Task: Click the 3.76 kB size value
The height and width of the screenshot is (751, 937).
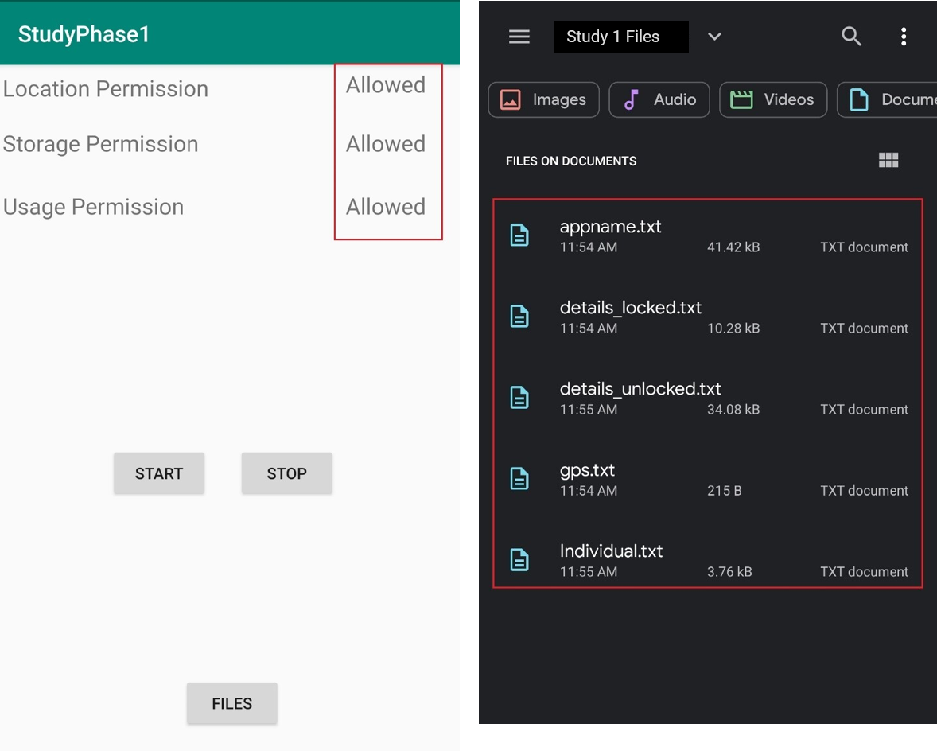Action: (x=729, y=572)
